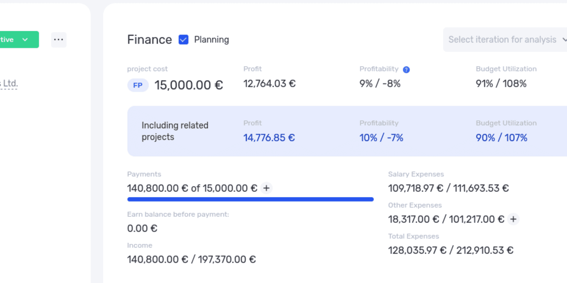Click Payments amount 140,800.00 € of 15,000.00 €

(192, 188)
